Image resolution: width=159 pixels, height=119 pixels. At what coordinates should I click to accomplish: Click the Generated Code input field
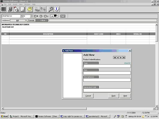[107, 90]
